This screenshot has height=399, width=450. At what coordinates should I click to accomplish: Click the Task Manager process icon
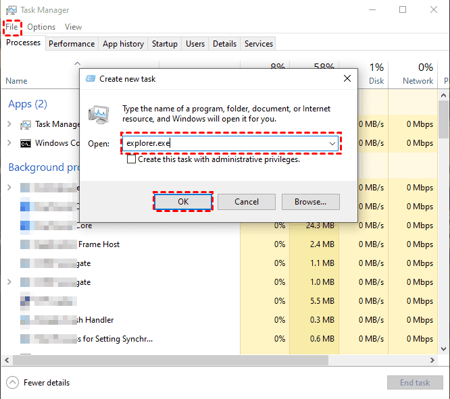pos(26,124)
